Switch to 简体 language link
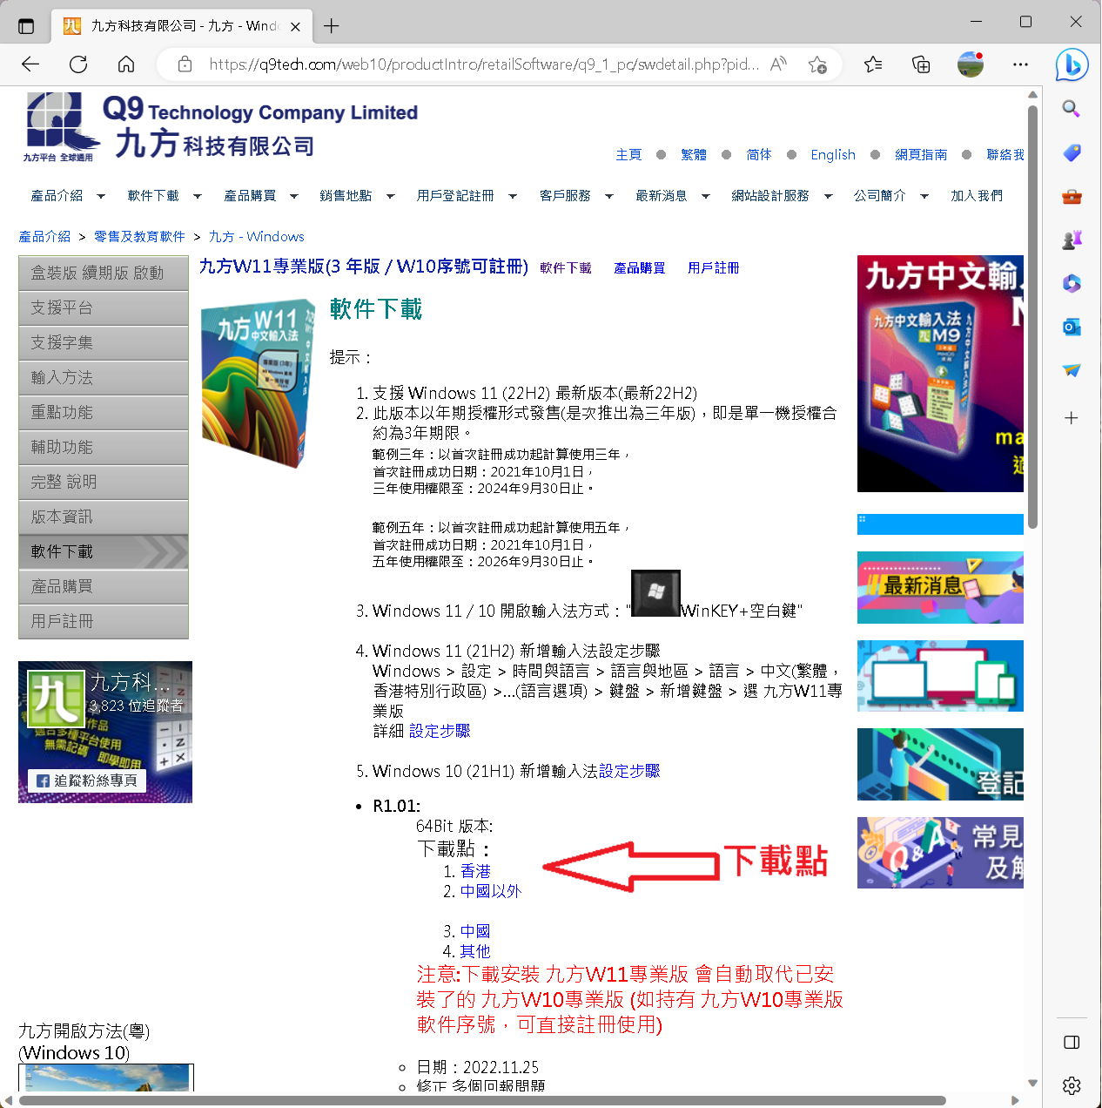1102x1108 pixels. 759,154
